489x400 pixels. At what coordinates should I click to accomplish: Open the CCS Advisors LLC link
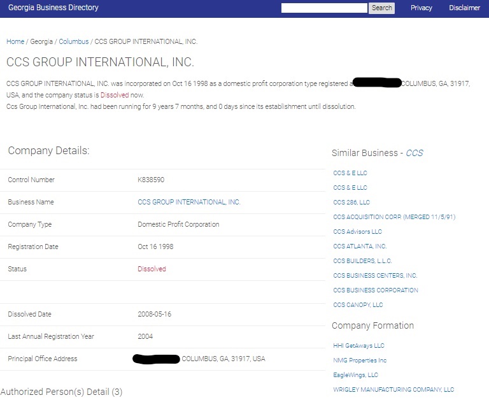(x=357, y=231)
